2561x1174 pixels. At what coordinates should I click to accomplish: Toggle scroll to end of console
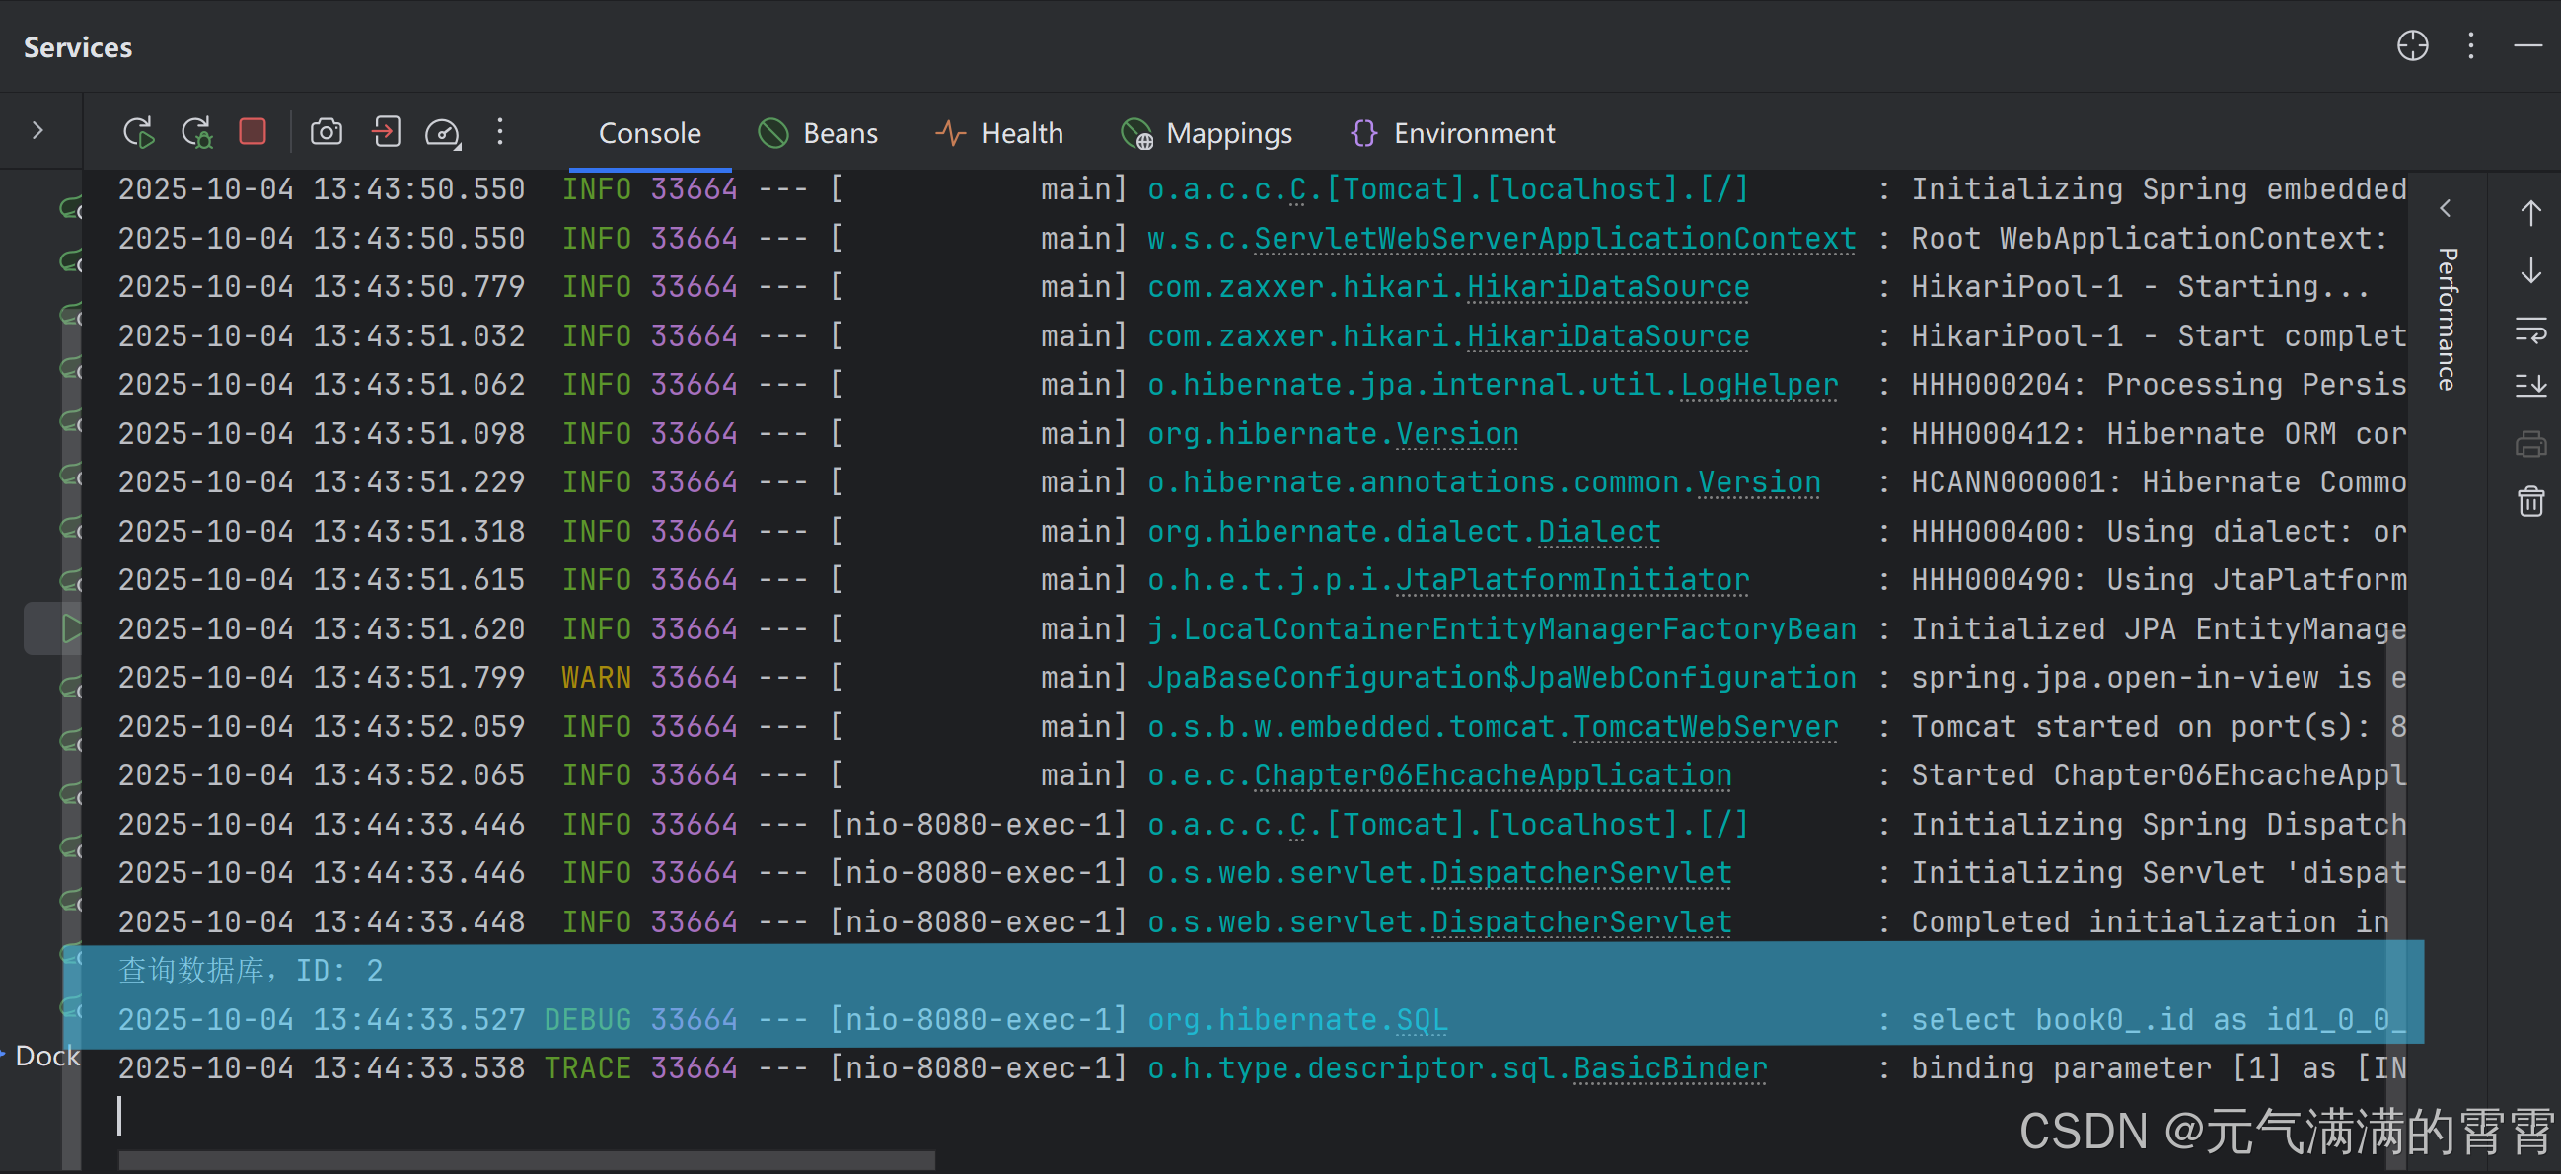[2530, 386]
